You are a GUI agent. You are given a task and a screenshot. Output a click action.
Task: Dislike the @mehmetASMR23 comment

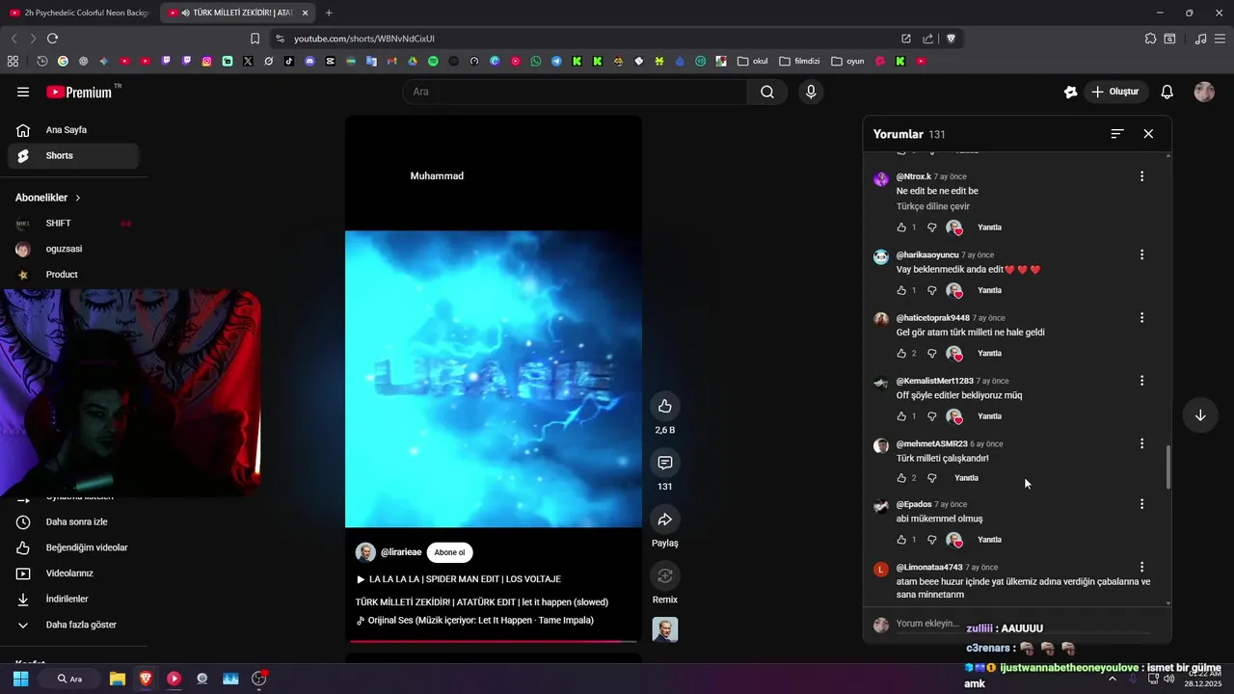tap(931, 478)
